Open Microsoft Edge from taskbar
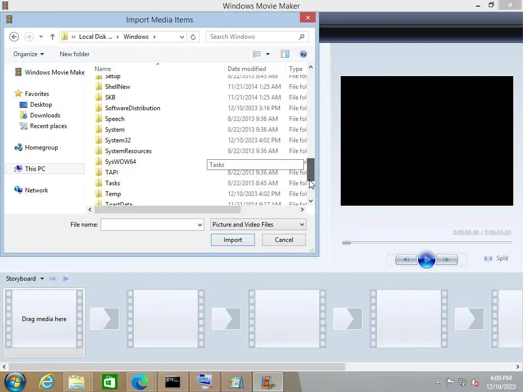 tap(140, 382)
